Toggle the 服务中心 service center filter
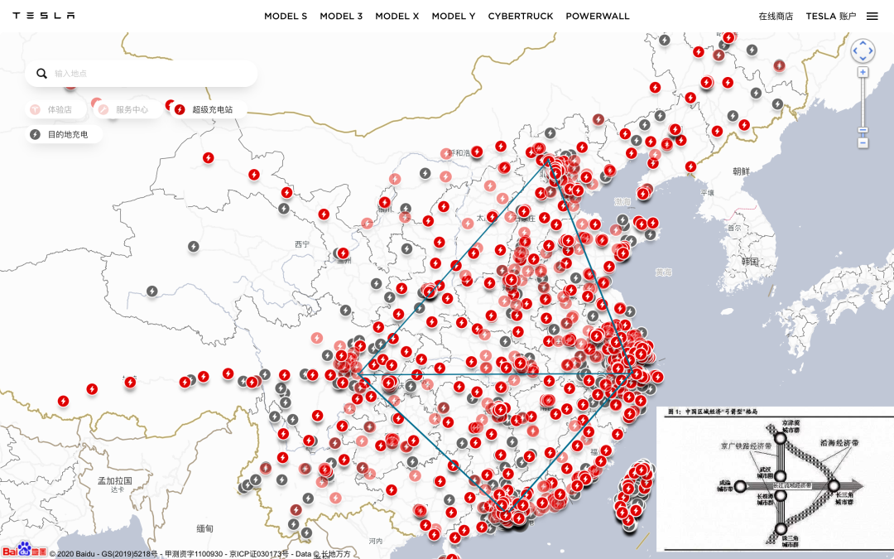Viewport: 894px width, 559px height. point(127,109)
